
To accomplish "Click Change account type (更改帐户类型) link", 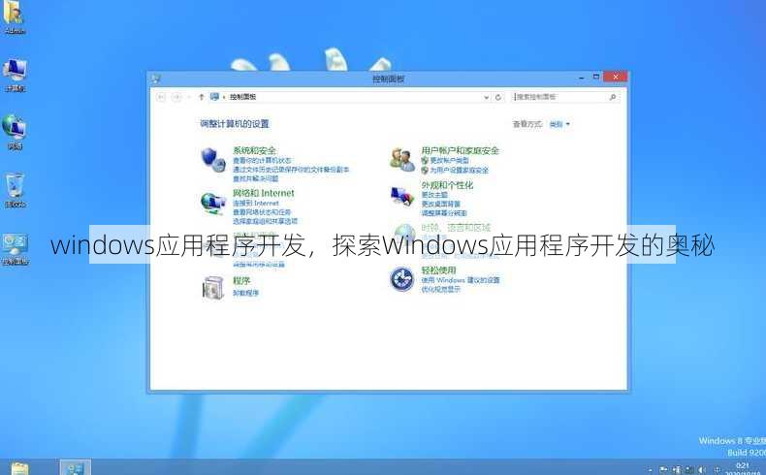I will pyautogui.click(x=450, y=160).
